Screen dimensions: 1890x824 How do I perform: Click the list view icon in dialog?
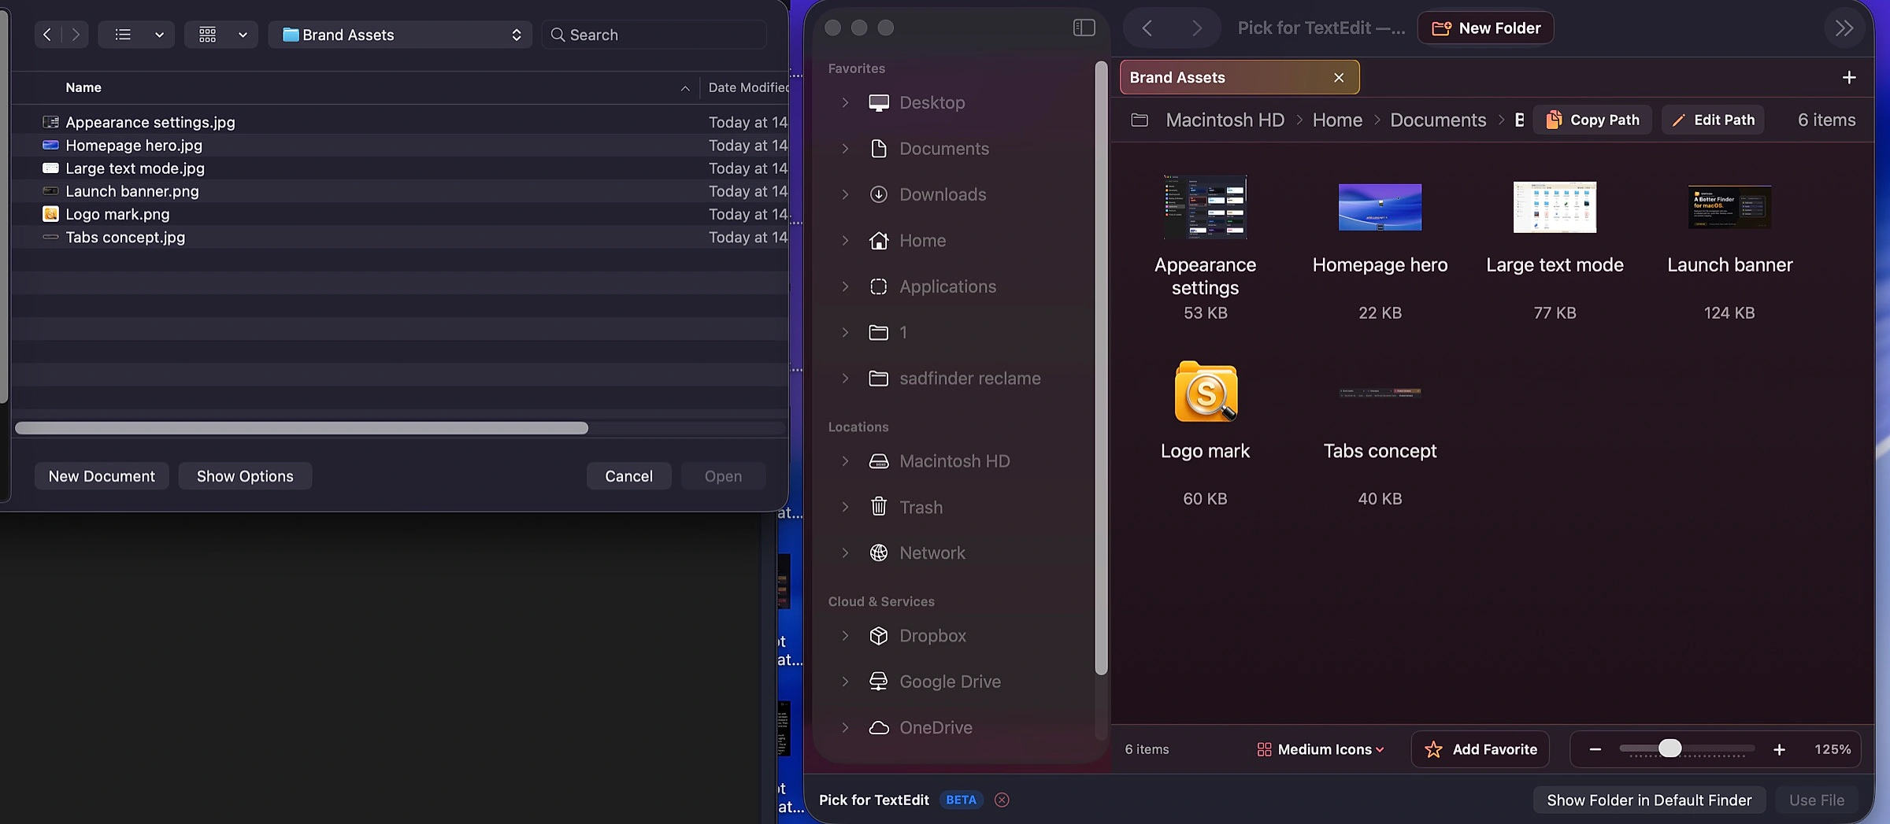123,35
